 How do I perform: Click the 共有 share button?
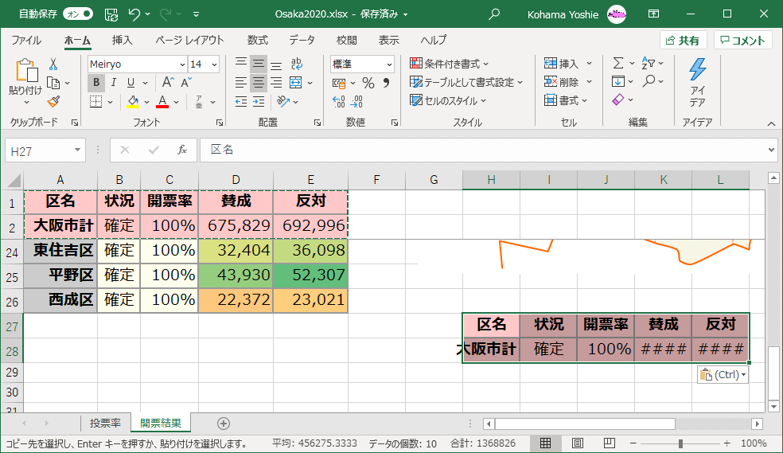(x=683, y=41)
